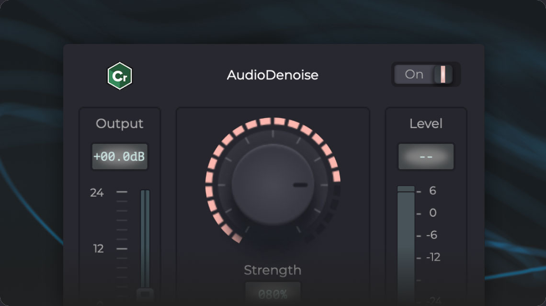Click the green Cr hexagon logo
Screen dimensions: 546x306
(119, 76)
